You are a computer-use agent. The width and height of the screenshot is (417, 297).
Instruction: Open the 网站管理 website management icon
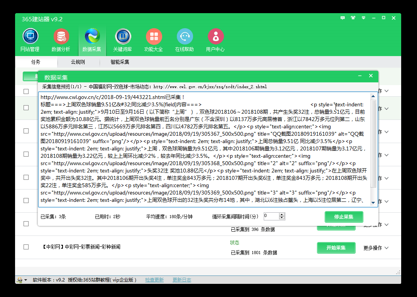click(30, 40)
